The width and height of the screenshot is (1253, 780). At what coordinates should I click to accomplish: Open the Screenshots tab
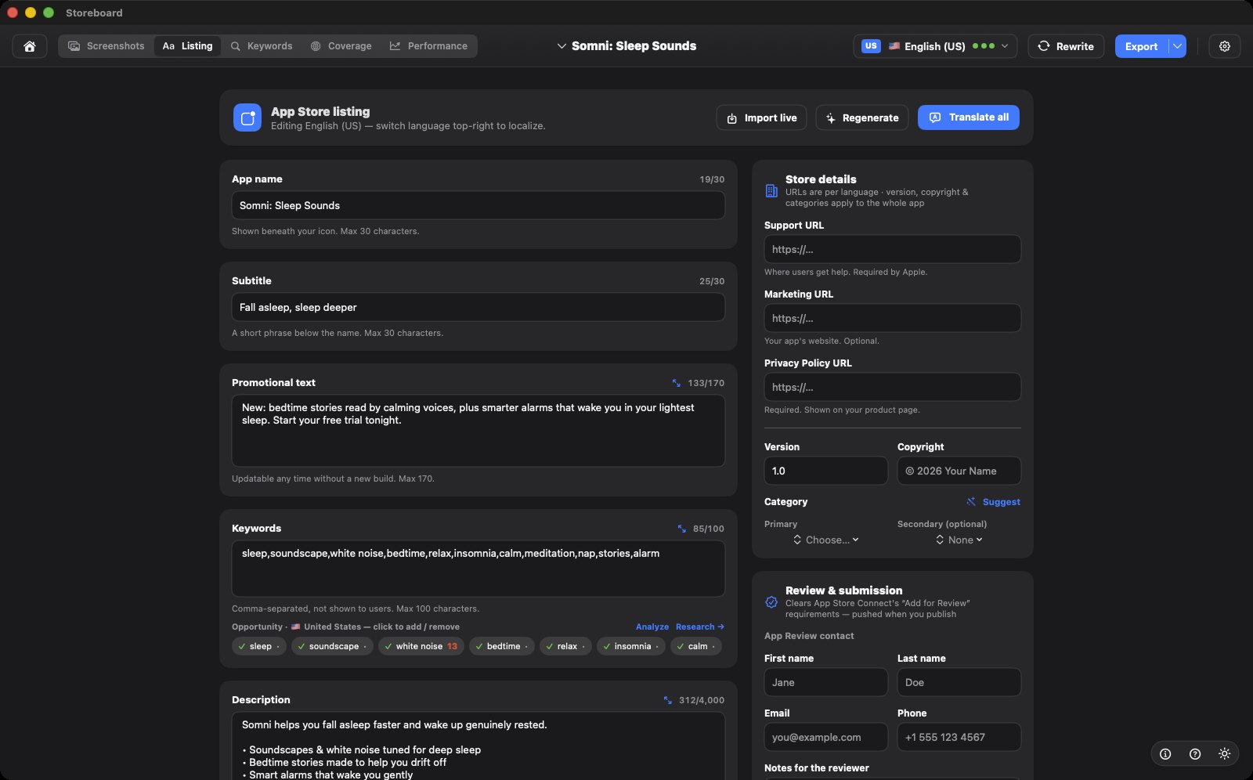tap(107, 46)
